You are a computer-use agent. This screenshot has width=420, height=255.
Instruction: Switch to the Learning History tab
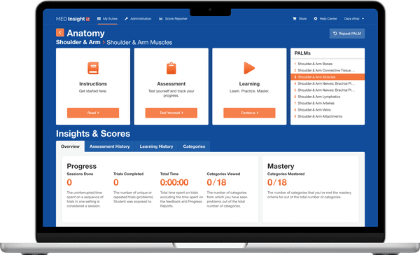tap(156, 146)
